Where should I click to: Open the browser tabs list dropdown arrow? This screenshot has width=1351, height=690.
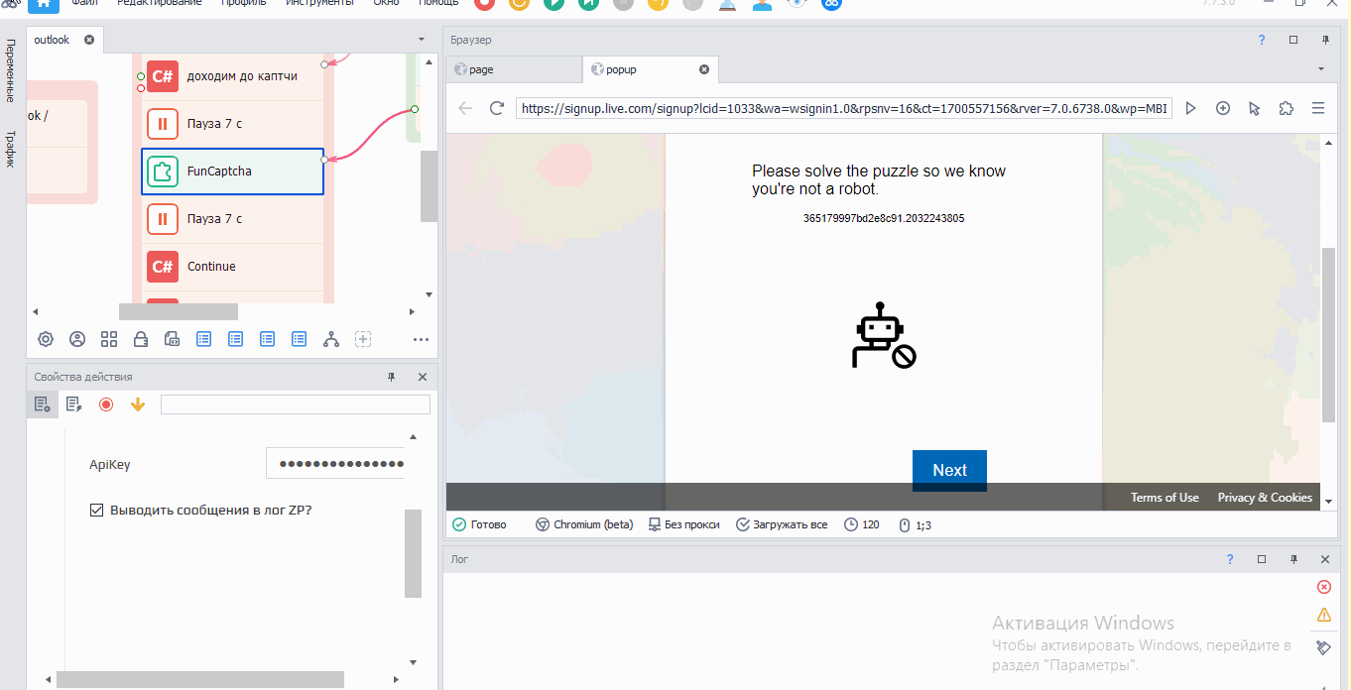tap(1321, 69)
